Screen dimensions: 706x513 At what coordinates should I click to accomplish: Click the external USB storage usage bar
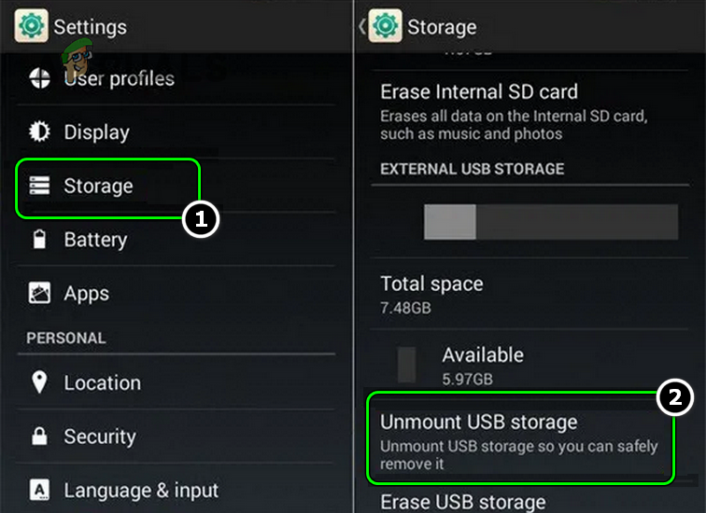tap(551, 223)
